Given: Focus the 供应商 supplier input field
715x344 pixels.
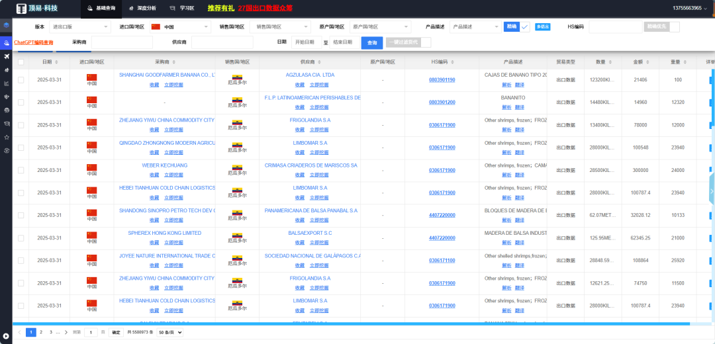Looking at the screenshot, I should coord(222,42).
